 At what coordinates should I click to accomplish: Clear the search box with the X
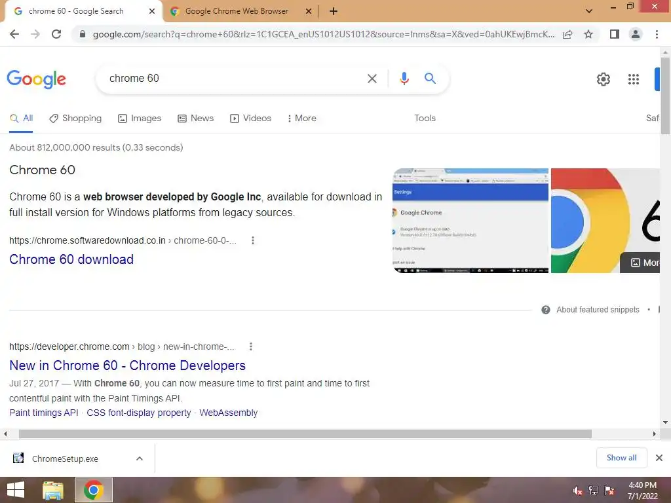pos(372,79)
